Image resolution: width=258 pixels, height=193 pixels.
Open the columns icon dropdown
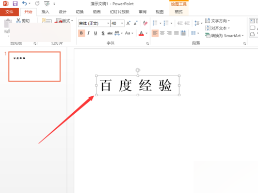tap(195, 33)
